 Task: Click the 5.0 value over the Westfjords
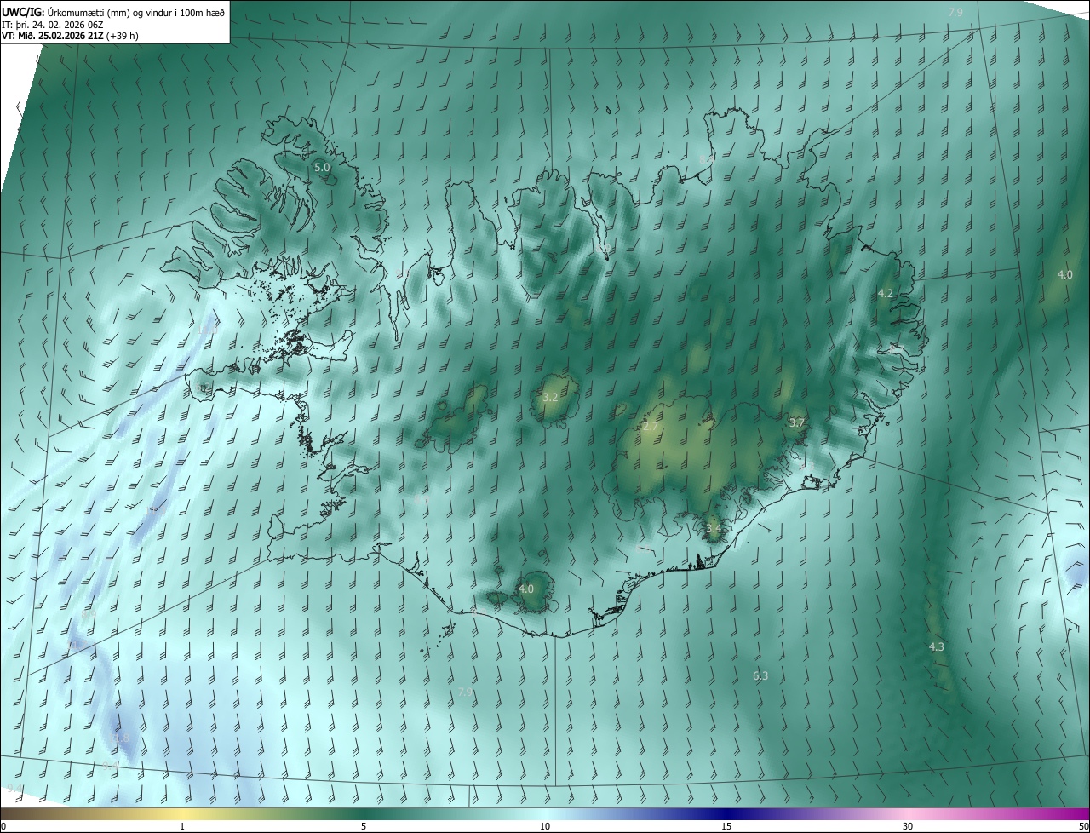pyautogui.click(x=322, y=168)
